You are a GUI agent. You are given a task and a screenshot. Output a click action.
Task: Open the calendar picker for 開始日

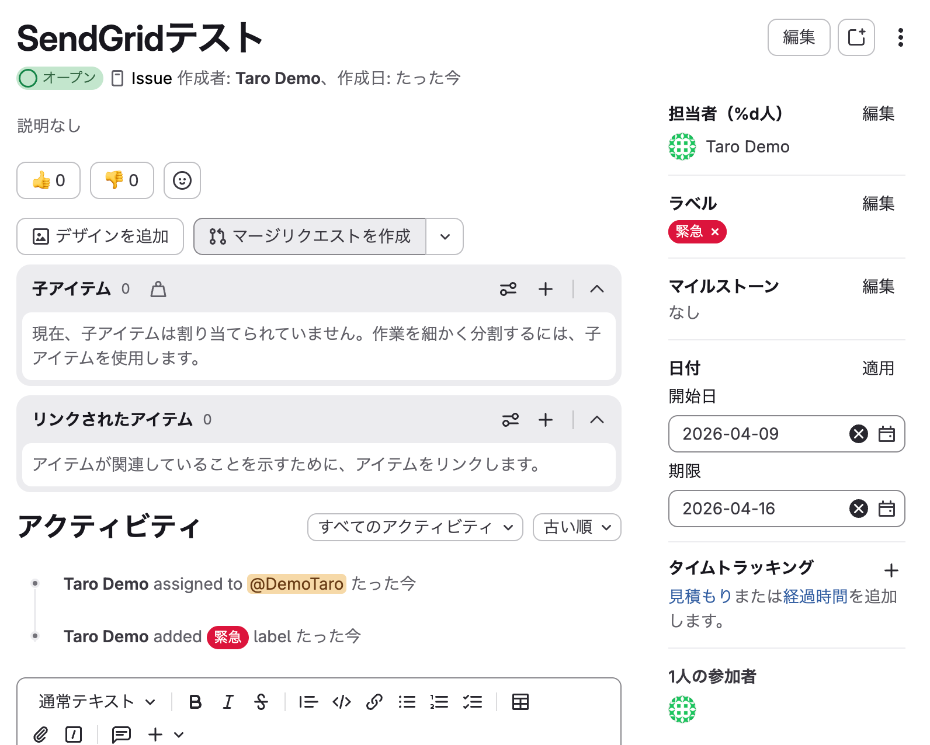coord(887,434)
